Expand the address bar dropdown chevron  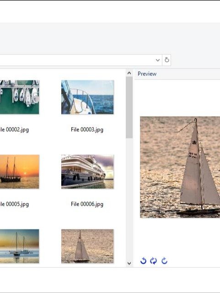pyautogui.click(x=158, y=60)
